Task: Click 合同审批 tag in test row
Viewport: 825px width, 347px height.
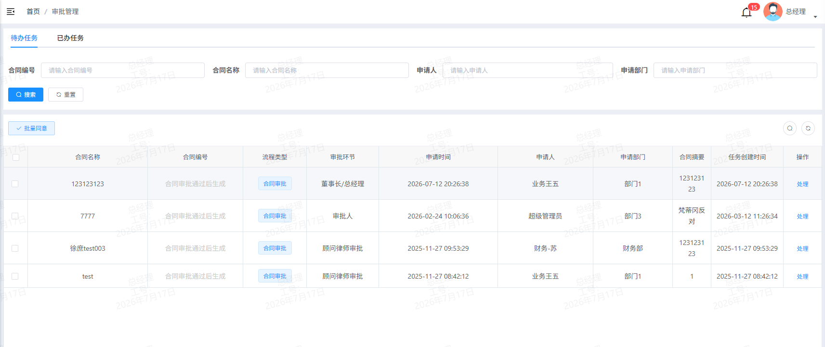Action: click(x=275, y=276)
